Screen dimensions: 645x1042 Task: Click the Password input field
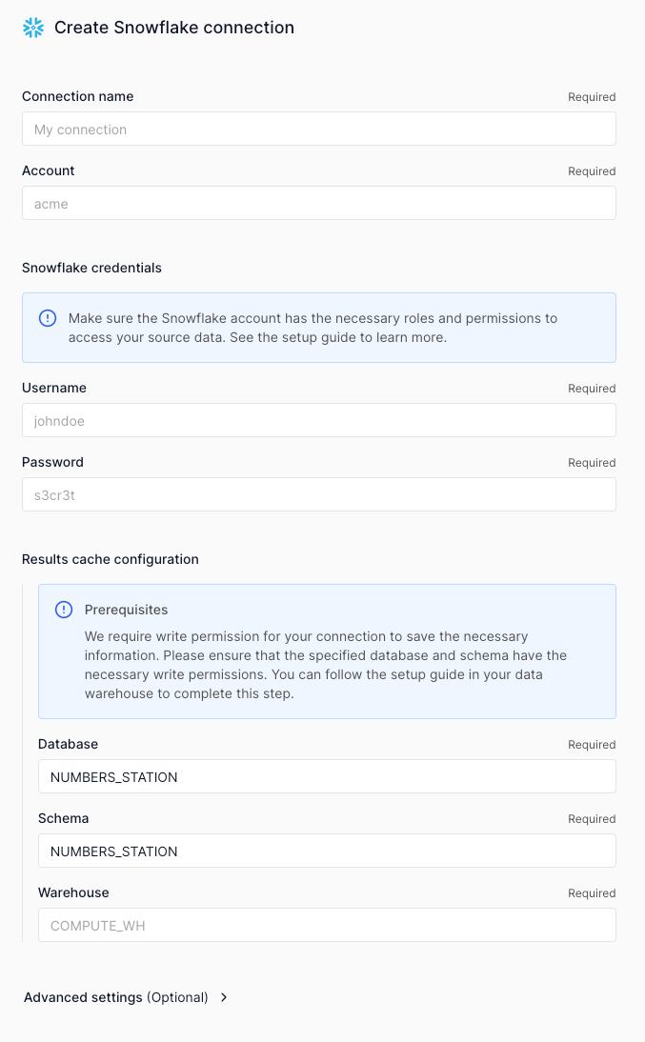pos(318,494)
